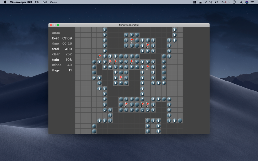Expand the Game menu
This screenshot has width=258, height=161.
point(54,2)
